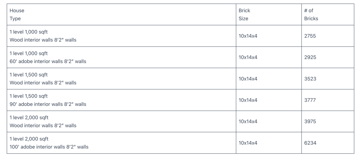Click the 6234 bricks cell
The width and height of the screenshot is (362, 160).
tap(310, 143)
